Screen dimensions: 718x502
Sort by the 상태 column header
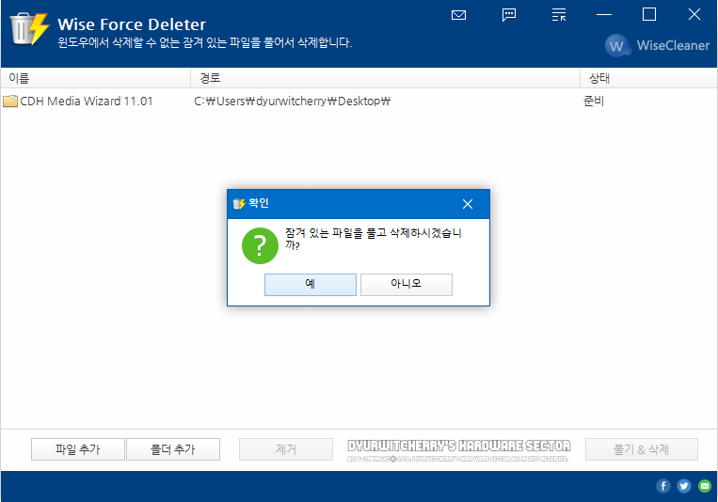click(x=648, y=78)
